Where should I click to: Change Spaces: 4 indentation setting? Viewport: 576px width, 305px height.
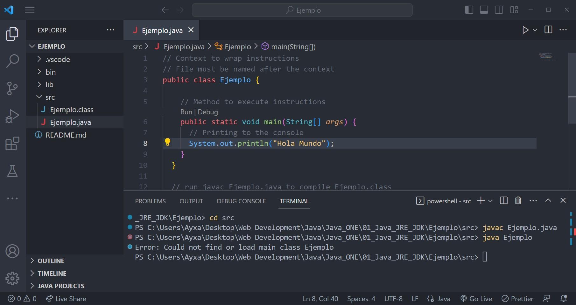tap(361, 299)
